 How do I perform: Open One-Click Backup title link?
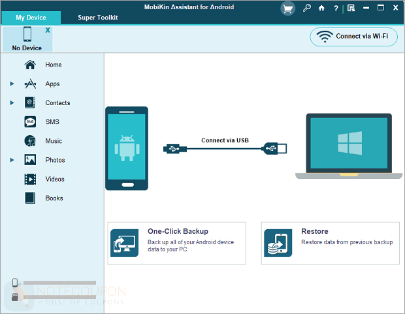178,231
